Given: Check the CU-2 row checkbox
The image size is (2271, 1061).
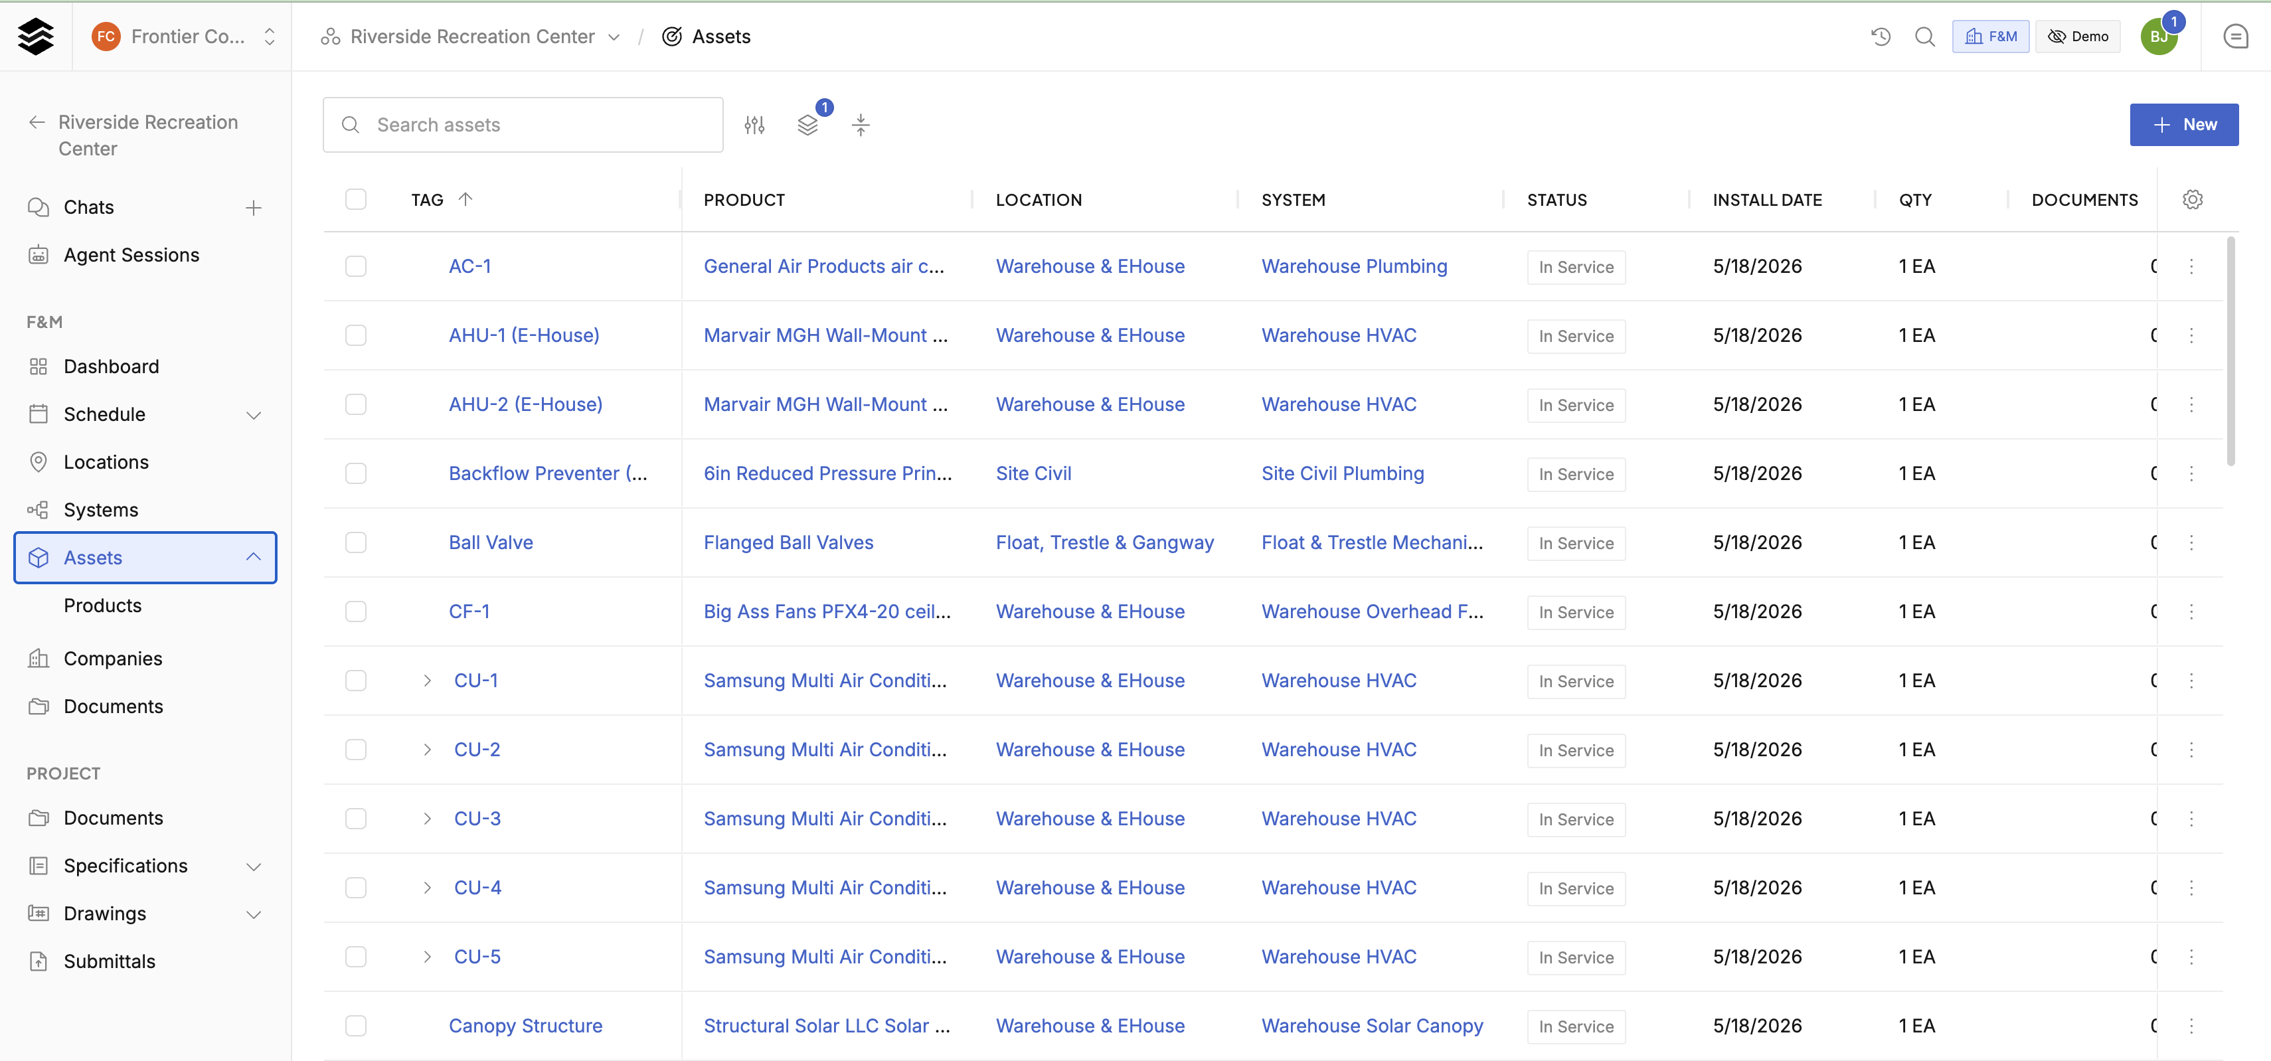Looking at the screenshot, I should coord(355,750).
